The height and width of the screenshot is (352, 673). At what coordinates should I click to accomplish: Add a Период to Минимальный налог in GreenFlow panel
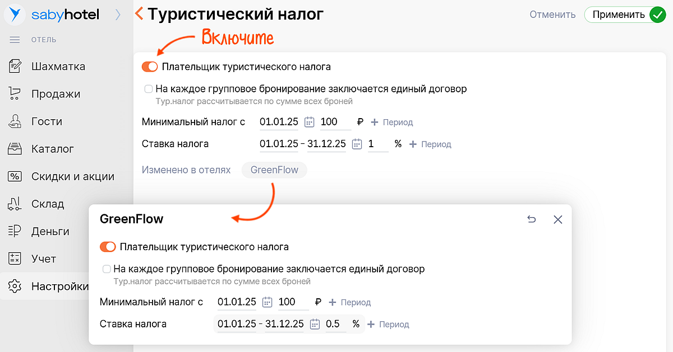(x=350, y=302)
